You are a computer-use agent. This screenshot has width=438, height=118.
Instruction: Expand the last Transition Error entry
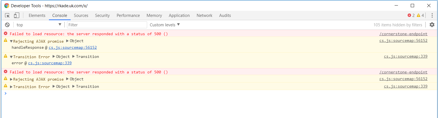(11, 87)
